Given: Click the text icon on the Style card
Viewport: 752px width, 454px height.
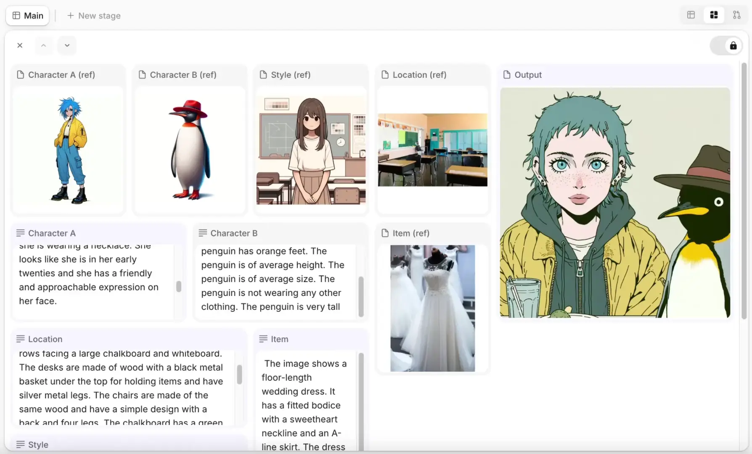Looking at the screenshot, I should [20, 444].
